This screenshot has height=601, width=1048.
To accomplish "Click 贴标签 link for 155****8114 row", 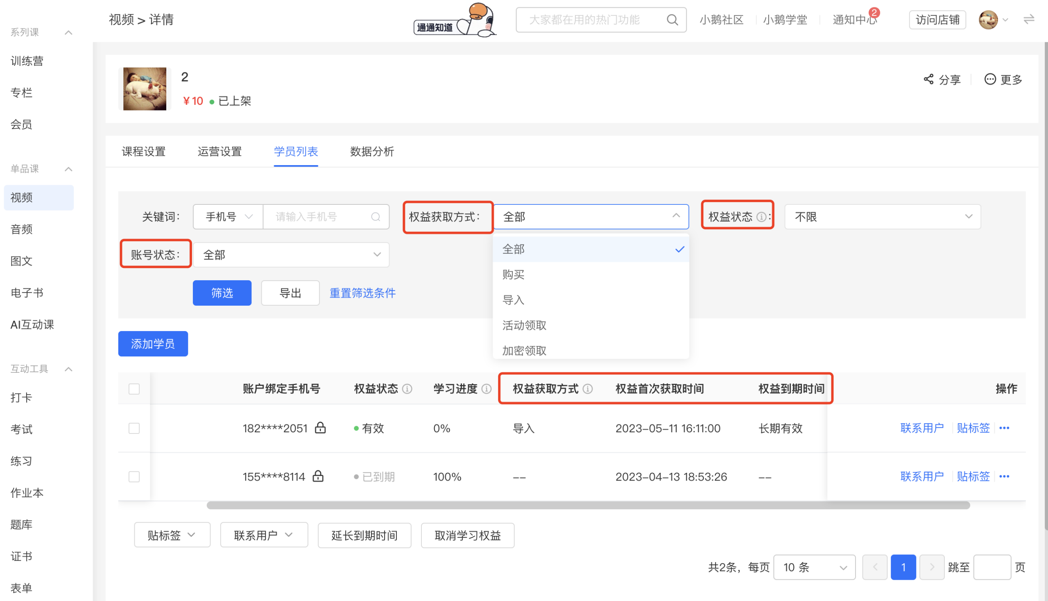I will 973,476.
